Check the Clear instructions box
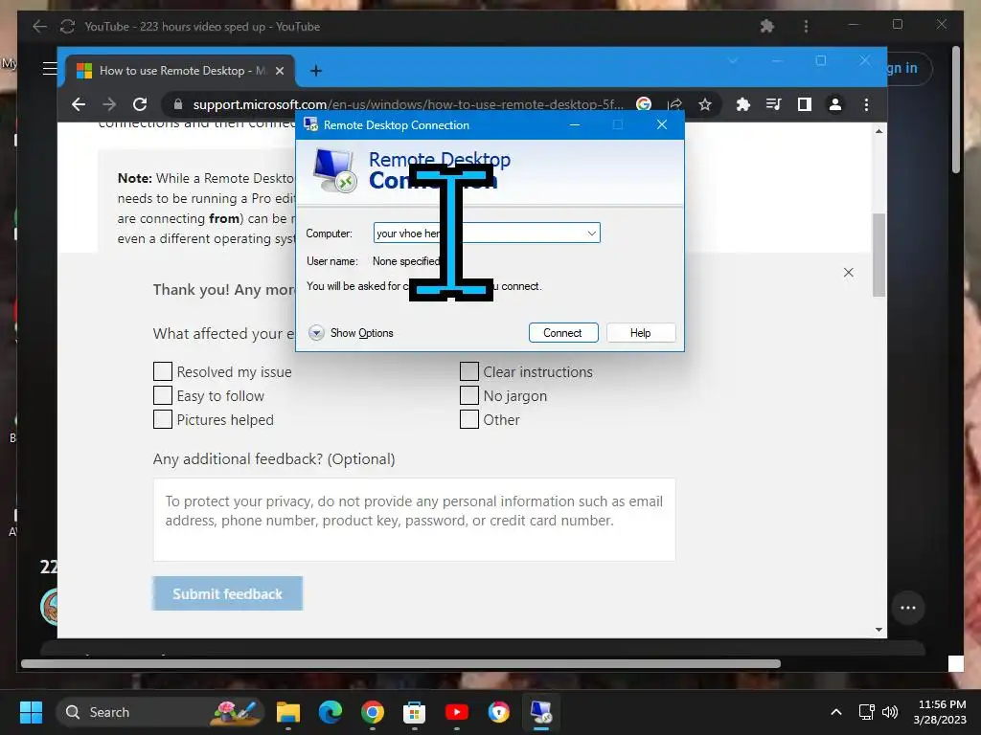This screenshot has height=735, width=981. point(469,371)
